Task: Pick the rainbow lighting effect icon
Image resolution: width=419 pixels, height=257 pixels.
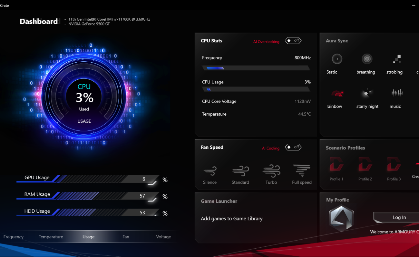Action: (x=337, y=93)
